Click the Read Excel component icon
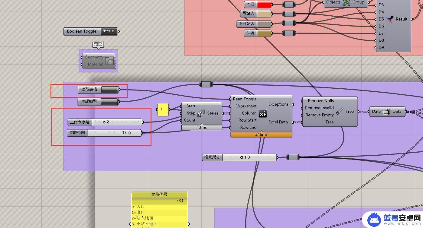This screenshot has width=423, height=228. click(262, 114)
